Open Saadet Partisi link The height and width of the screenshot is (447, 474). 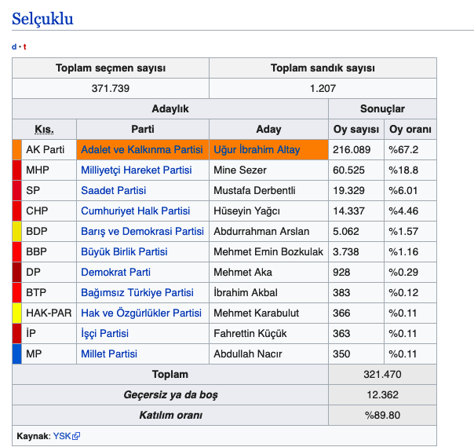(113, 190)
